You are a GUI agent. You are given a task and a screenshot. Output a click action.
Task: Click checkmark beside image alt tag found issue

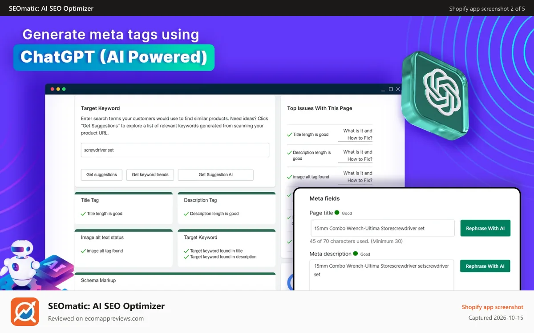point(290,177)
